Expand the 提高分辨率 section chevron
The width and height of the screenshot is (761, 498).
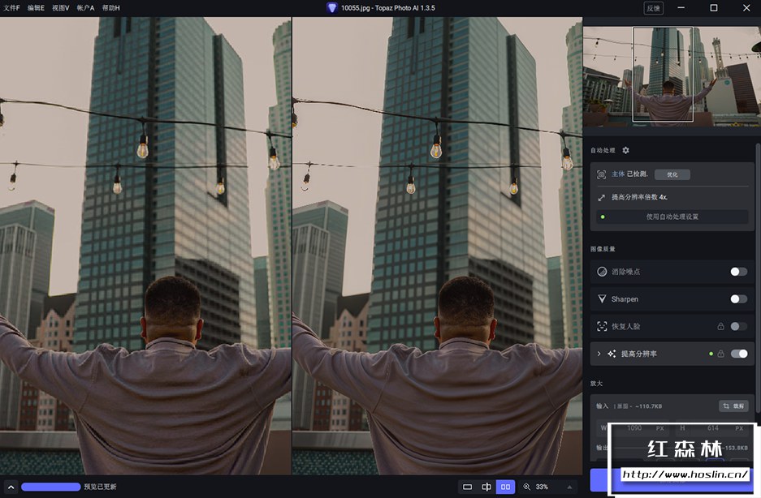(x=599, y=354)
